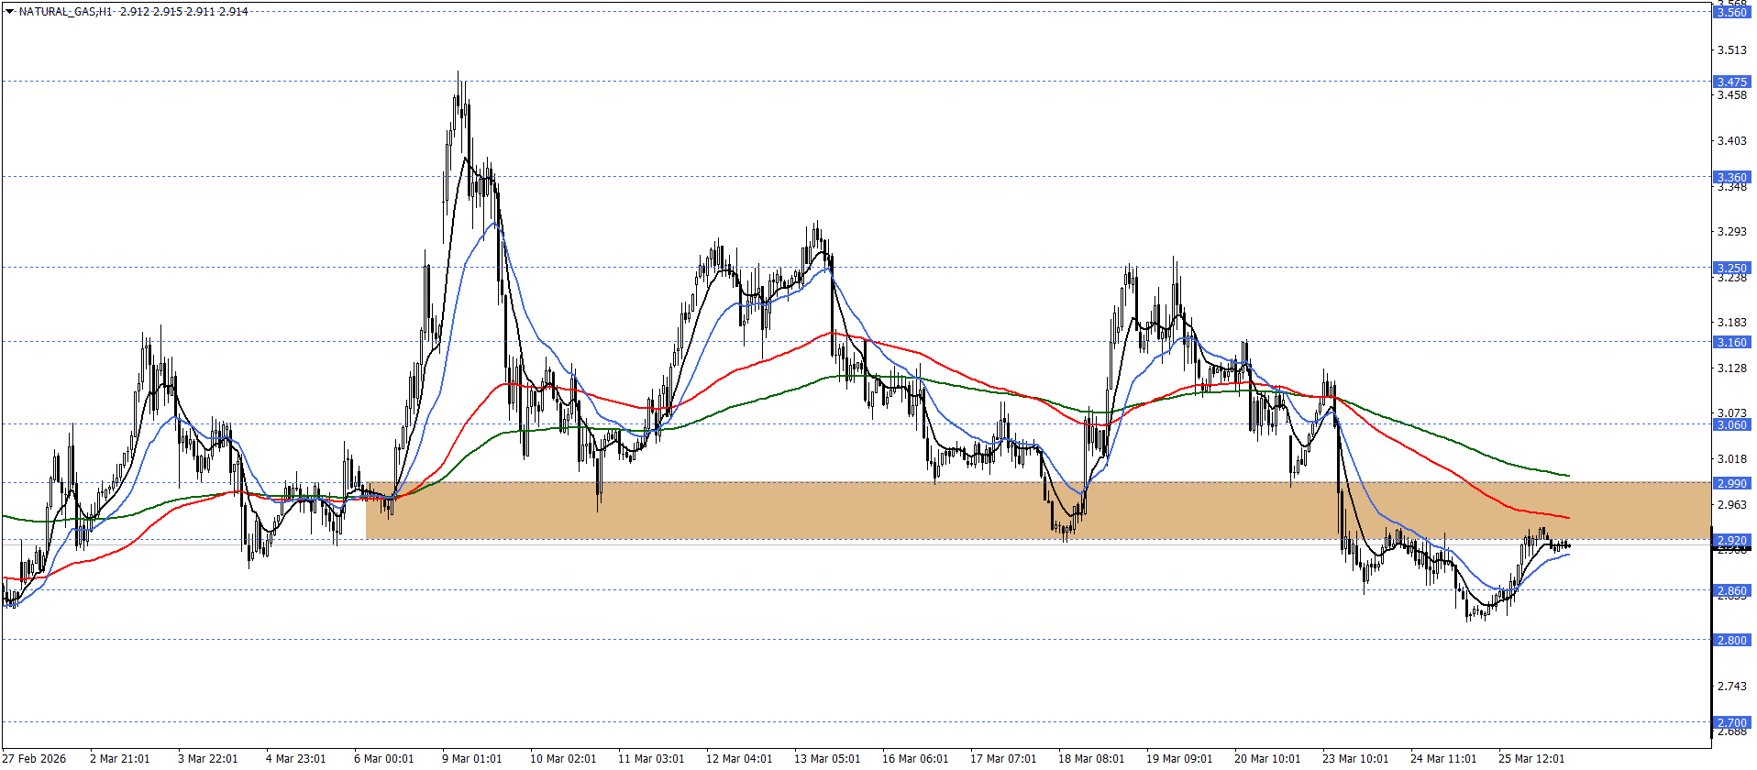Click the 3.513 price scale value

point(1731,50)
